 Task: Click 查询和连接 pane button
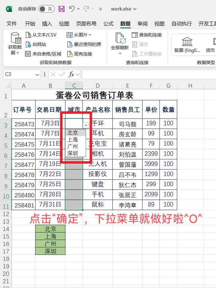147,35
